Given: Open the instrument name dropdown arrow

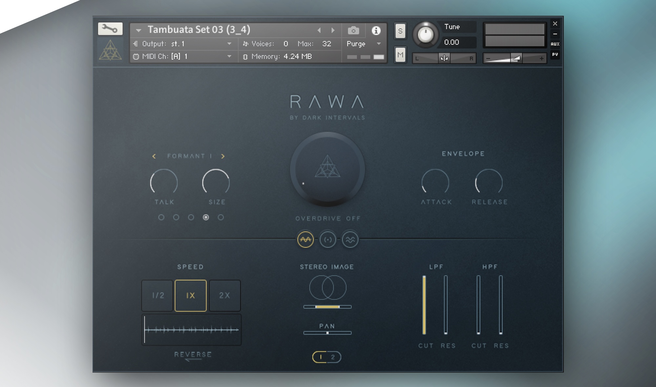Looking at the screenshot, I should tap(138, 31).
